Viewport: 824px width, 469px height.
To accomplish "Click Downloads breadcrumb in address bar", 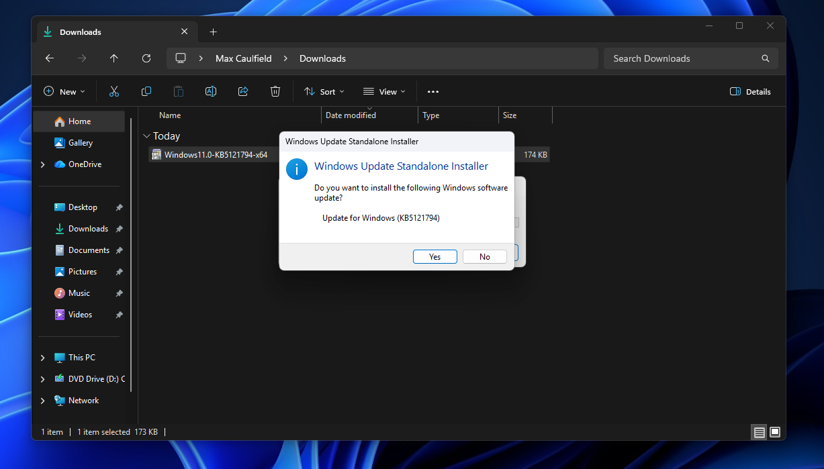I will [322, 58].
